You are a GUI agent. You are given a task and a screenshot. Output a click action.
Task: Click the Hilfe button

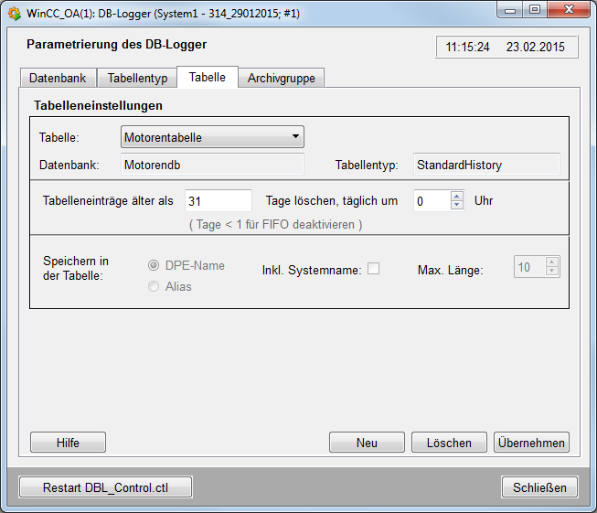tap(68, 443)
